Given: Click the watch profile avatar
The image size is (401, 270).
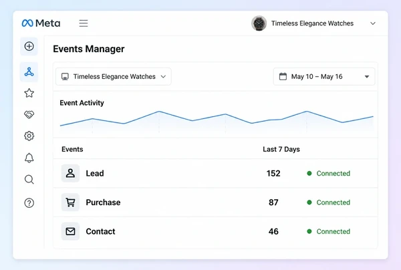Looking at the screenshot, I should pyautogui.click(x=259, y=23).
